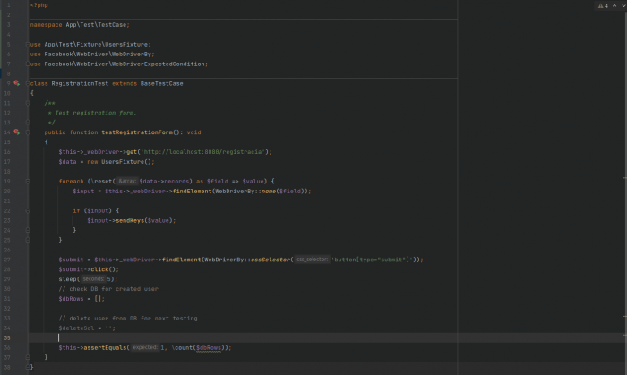
Task: Go to next highlighted problem arrow
Action: pyautogui.click(x=623, y=5)
